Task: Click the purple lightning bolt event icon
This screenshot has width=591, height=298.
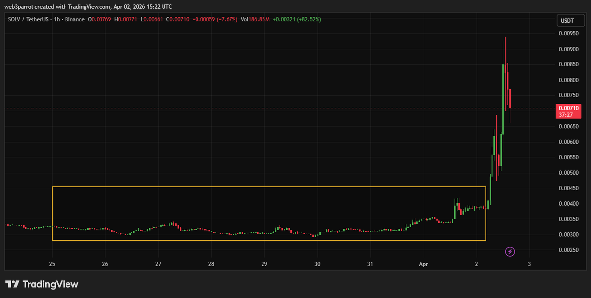Action: (x=510, y=252)
